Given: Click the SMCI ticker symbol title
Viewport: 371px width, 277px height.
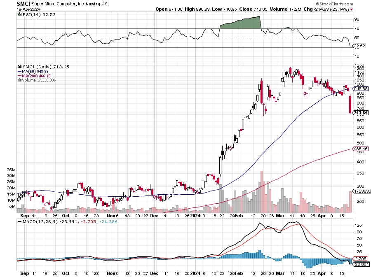Looking at the screenshot, I should click(23, 4).
